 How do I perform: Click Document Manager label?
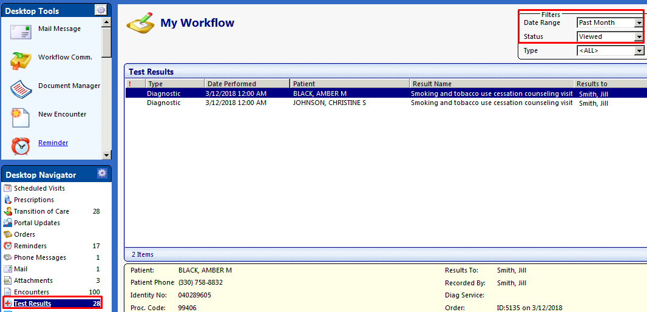tap(69, 86)
